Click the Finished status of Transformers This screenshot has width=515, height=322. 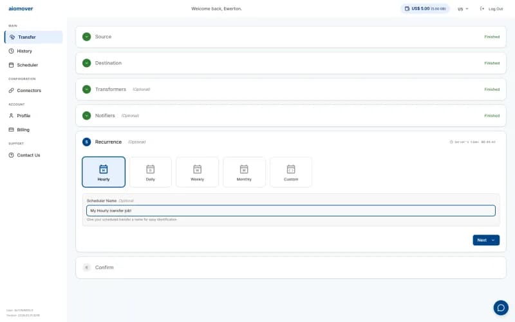click(x=492, y=90)
